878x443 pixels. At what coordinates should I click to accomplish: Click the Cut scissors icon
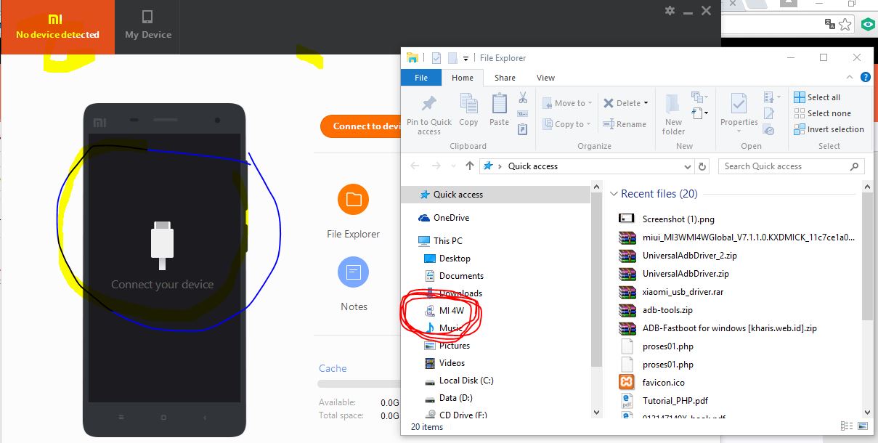coord(522,97)
